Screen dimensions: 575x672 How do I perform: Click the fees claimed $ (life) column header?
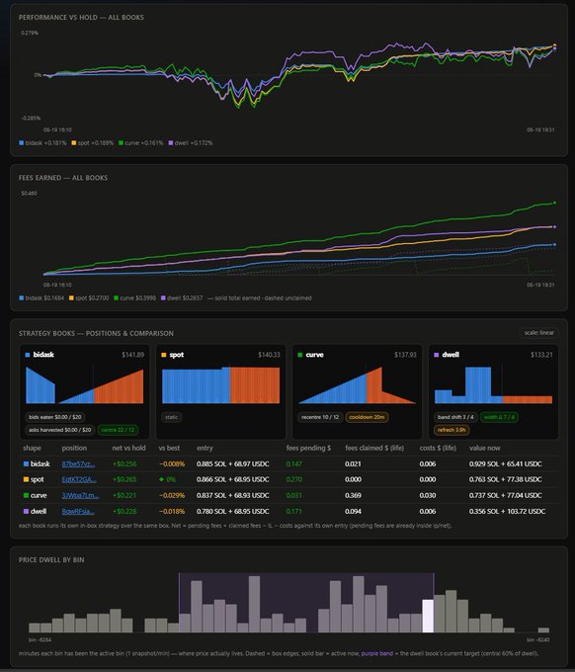point(374,448)
